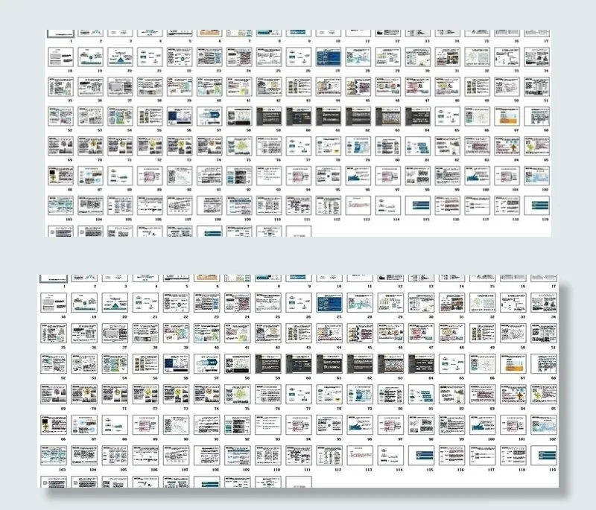596x510 pixels.
Task: Click slide 35 thumbnail in upper sheet
Action: 61,86
